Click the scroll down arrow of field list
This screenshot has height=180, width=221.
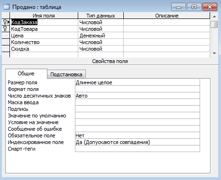214,53
